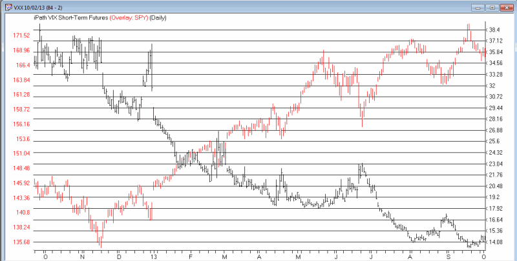Screen dimensions: 517x261
Task: Click the F month marker on time axis
Action: coord(191,256)
